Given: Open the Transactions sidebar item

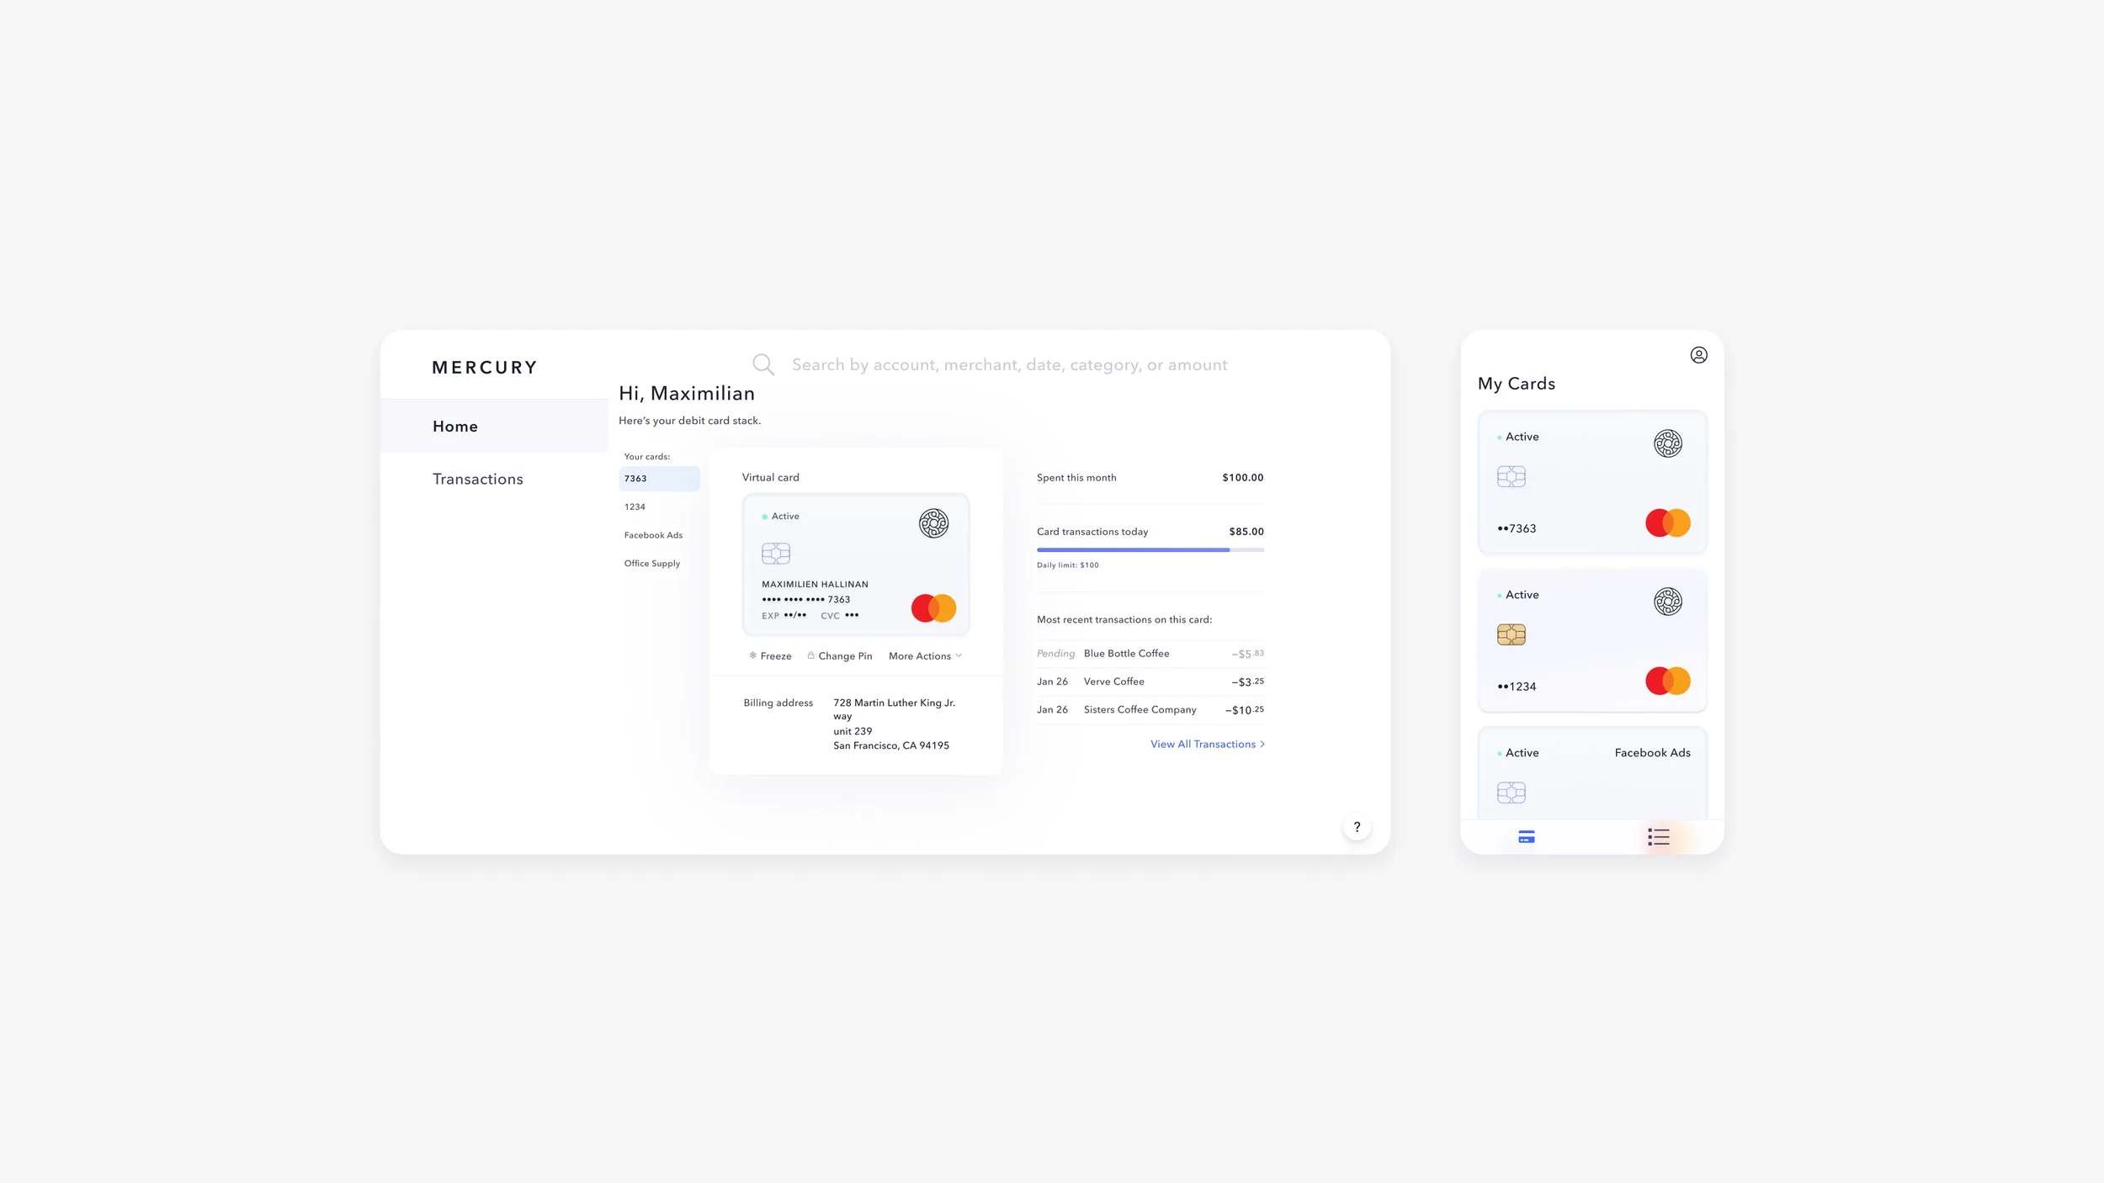Looking at the screenshot, I should coord(477,479).
